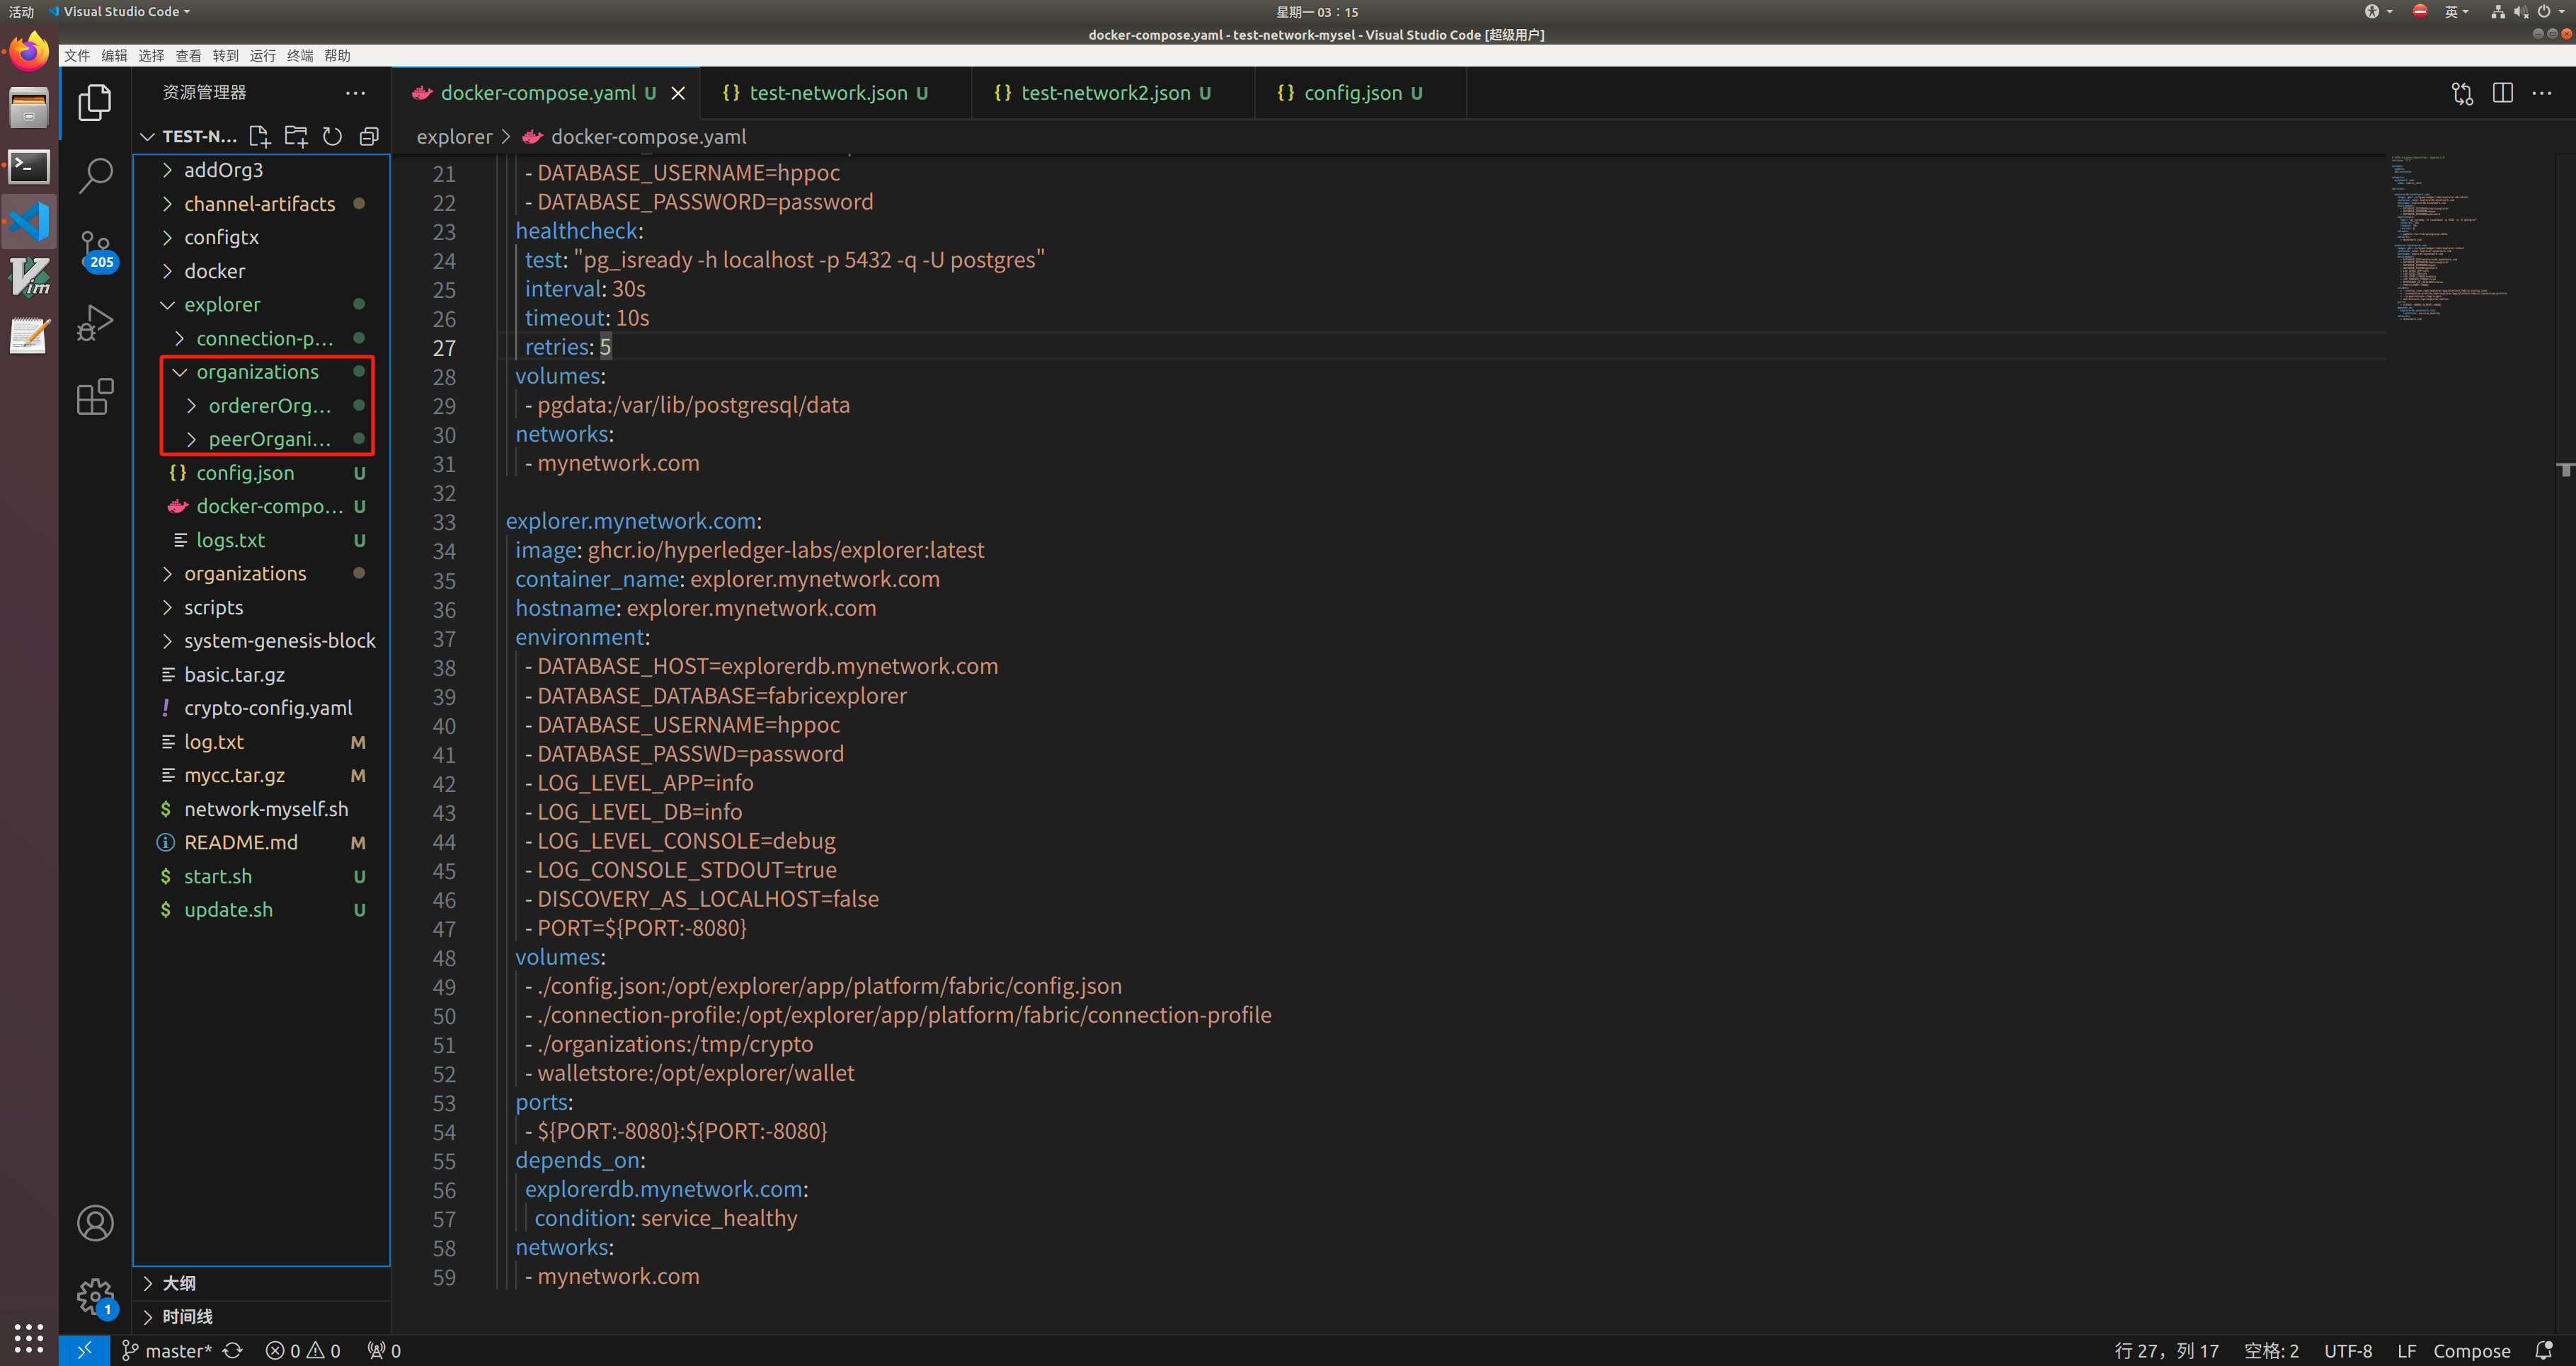Change encoding via UTF-8 status item
Image resolution: width=2576 pixels, height=1366 pixels.
click(2347, 1350)
